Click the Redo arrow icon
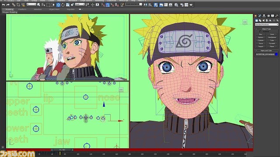Viewport: 280px width, 157px height. pyautogui.click(x=8, y=5)
